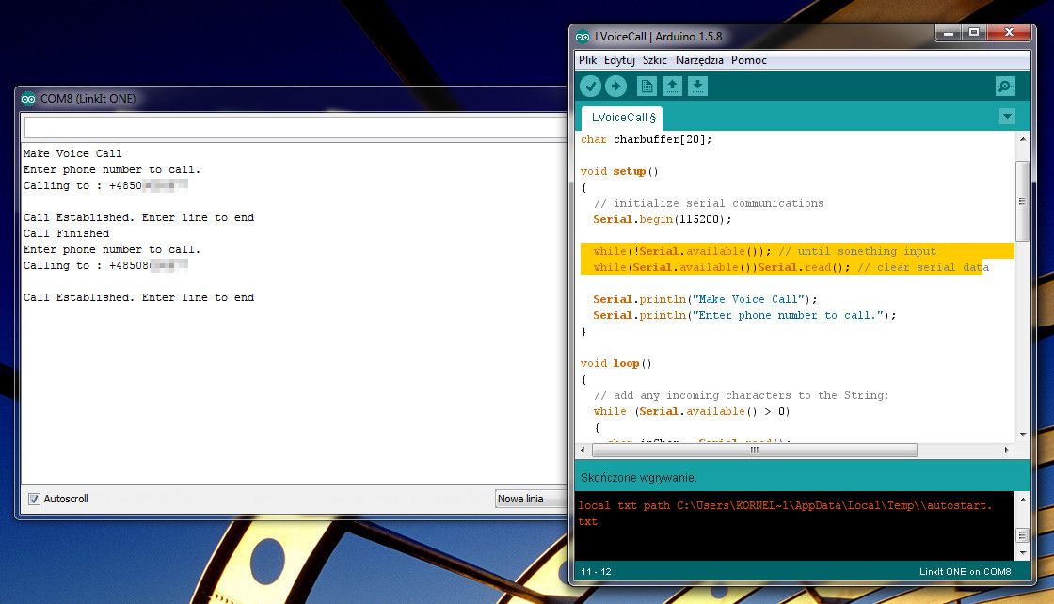The image size is (1054, 604).
Task: Click the editor scroll-up arrow
Action: click(x=1022, y=139)
